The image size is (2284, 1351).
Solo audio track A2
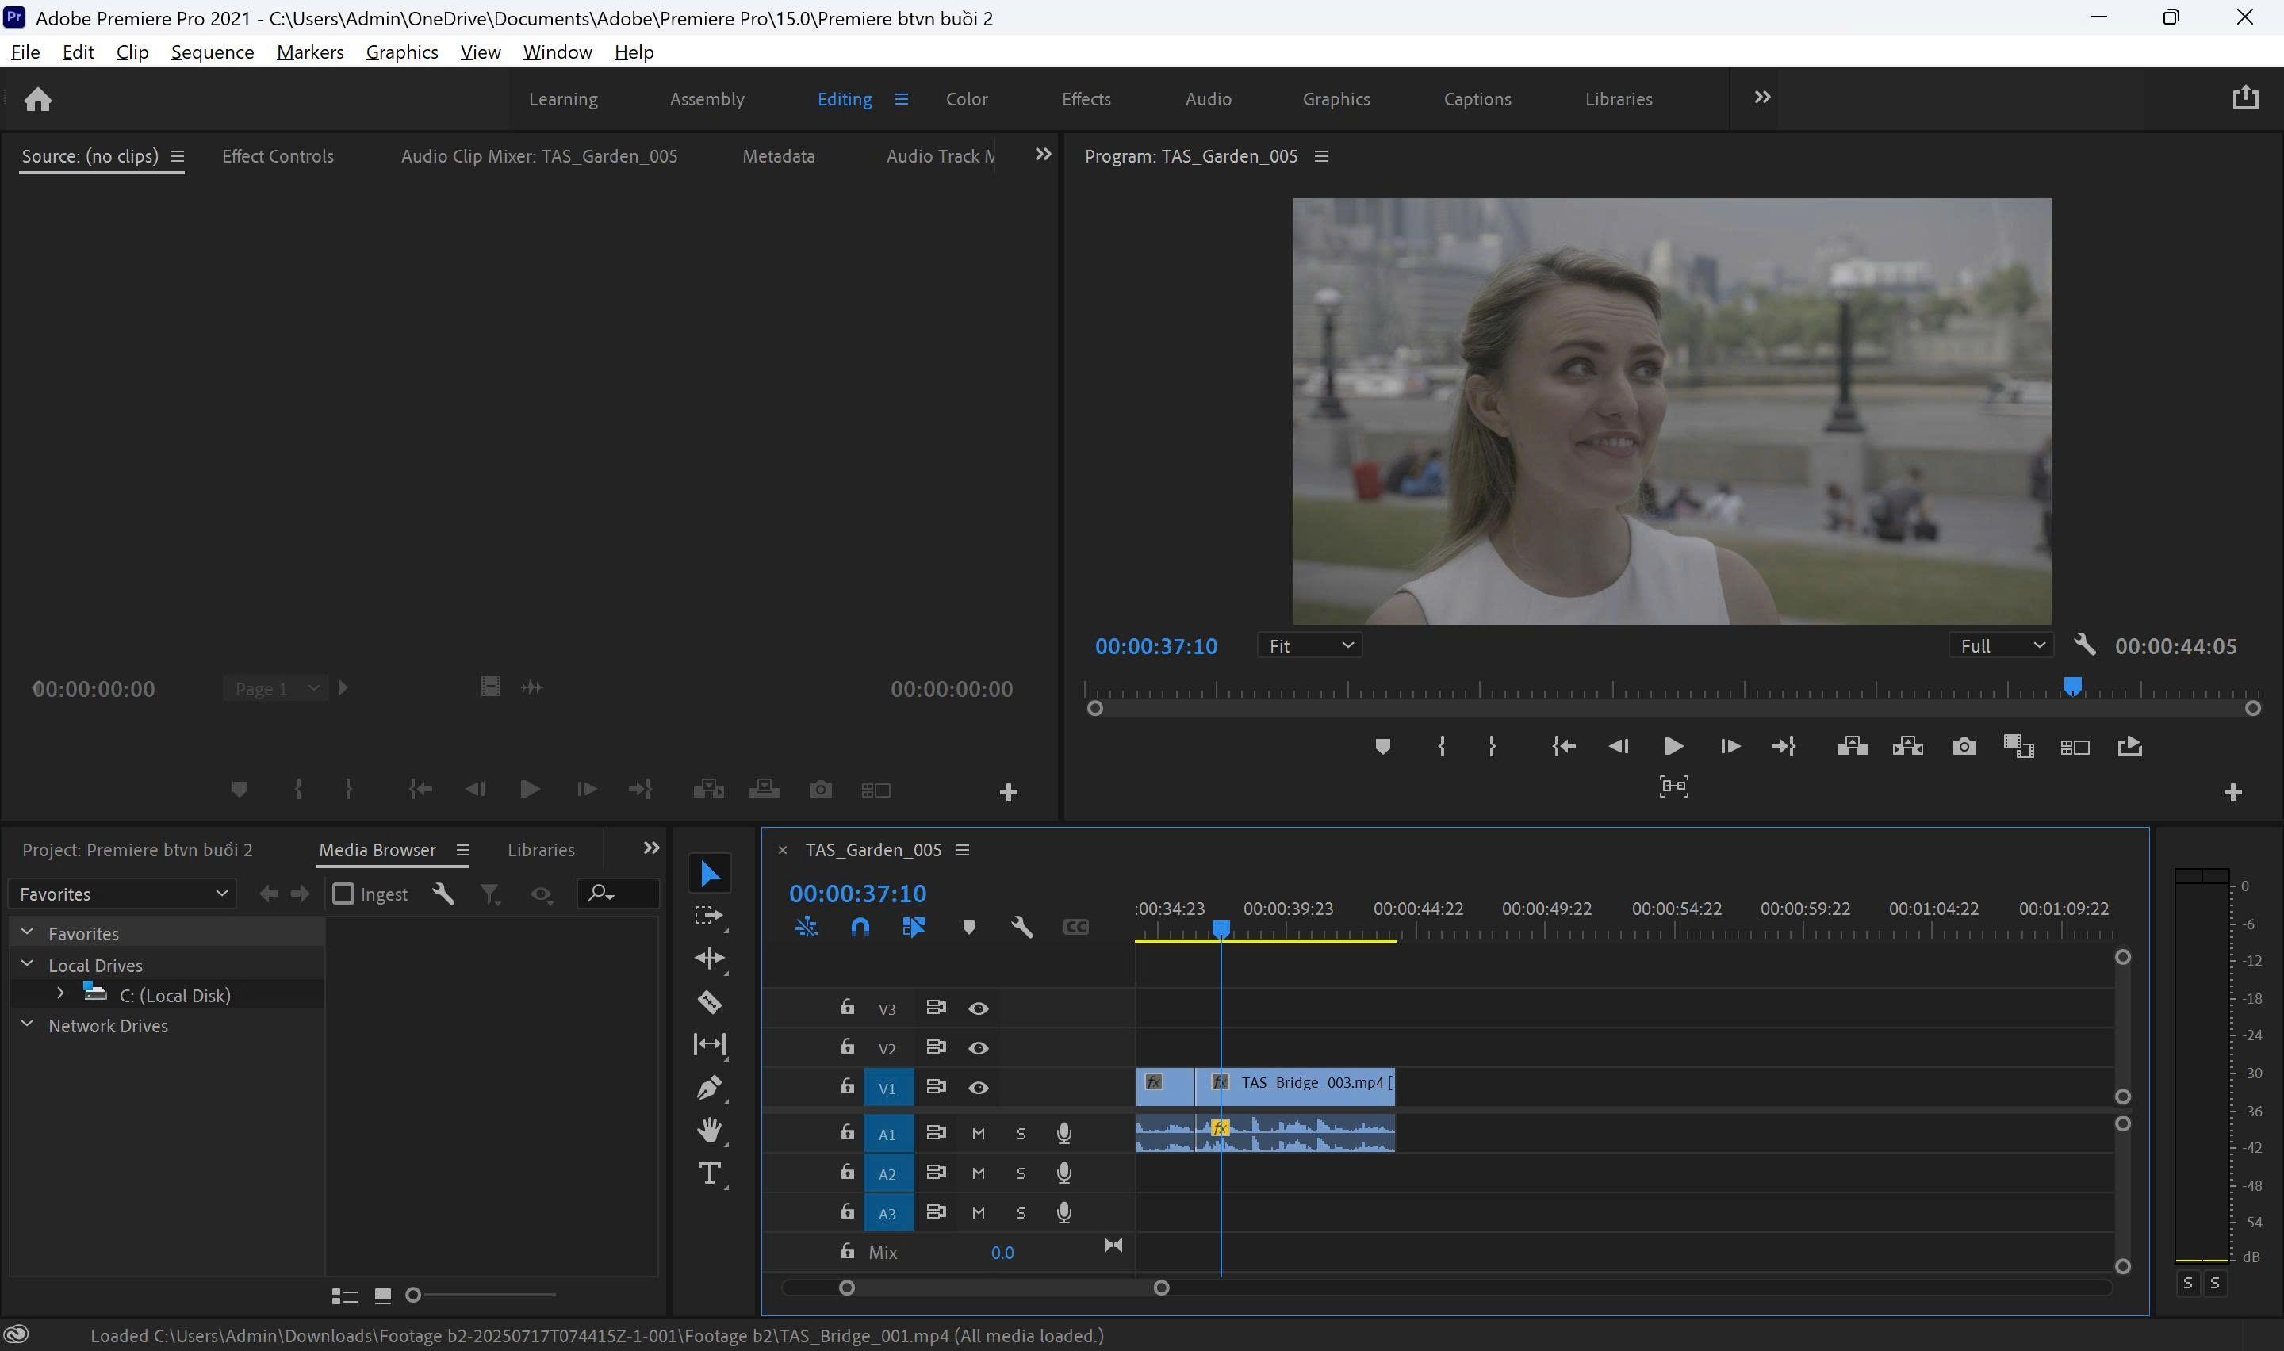(x=1021, y=1173)
